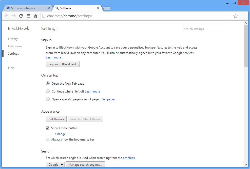Select Settings in the sidebar
This screenshot has width=250, height=169.
point(13,54)
